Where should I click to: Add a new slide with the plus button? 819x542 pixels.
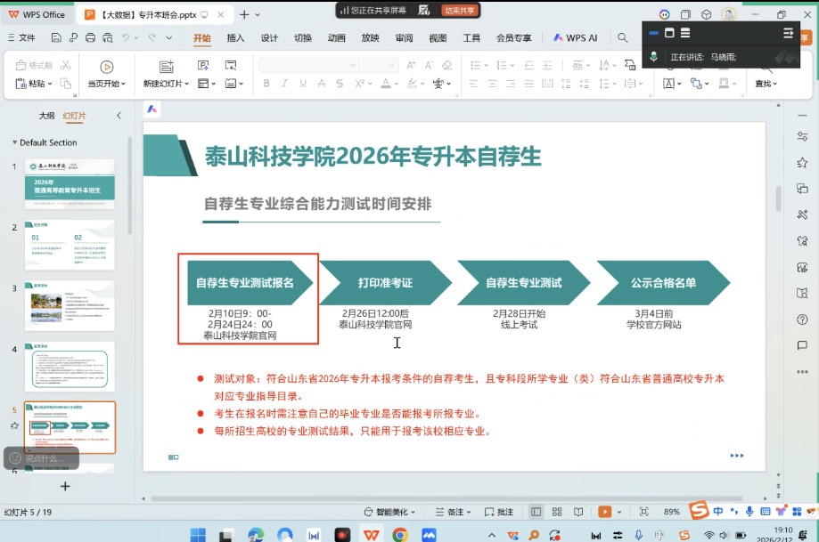64,486
